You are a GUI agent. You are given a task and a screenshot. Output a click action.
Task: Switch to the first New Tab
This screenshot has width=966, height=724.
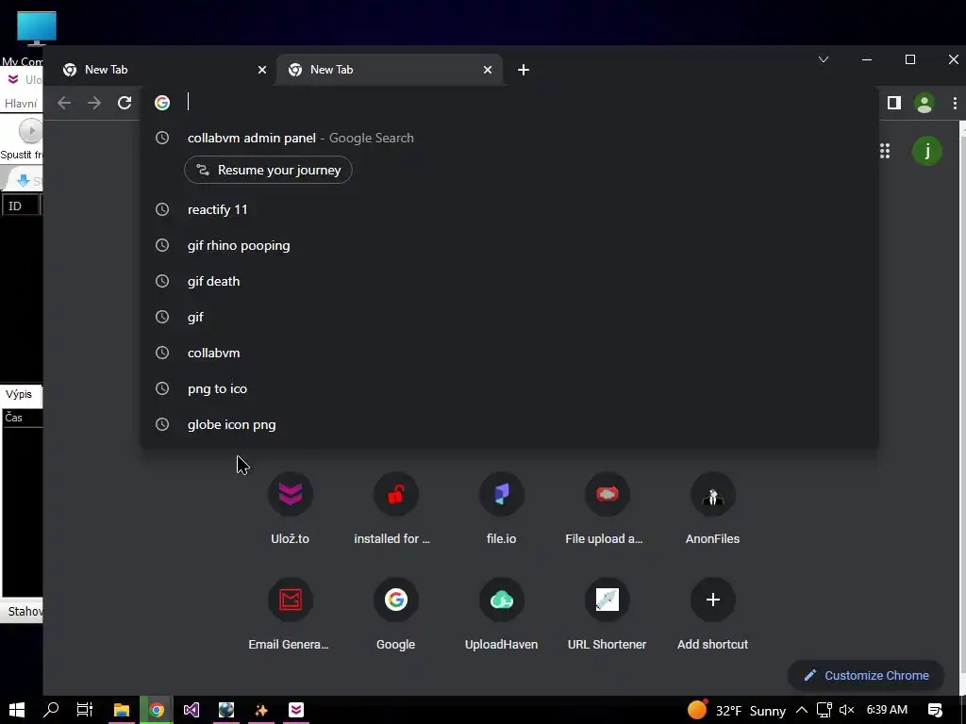tap(160, 70)
